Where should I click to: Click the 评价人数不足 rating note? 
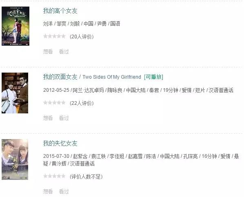click(x=86, y=177)
